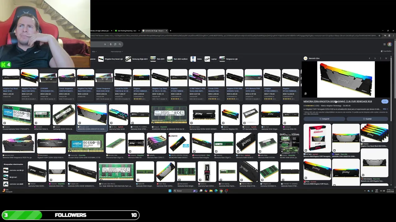Start voice search with the microphone icon
The image size is (396, 222).
coord(110,44)
